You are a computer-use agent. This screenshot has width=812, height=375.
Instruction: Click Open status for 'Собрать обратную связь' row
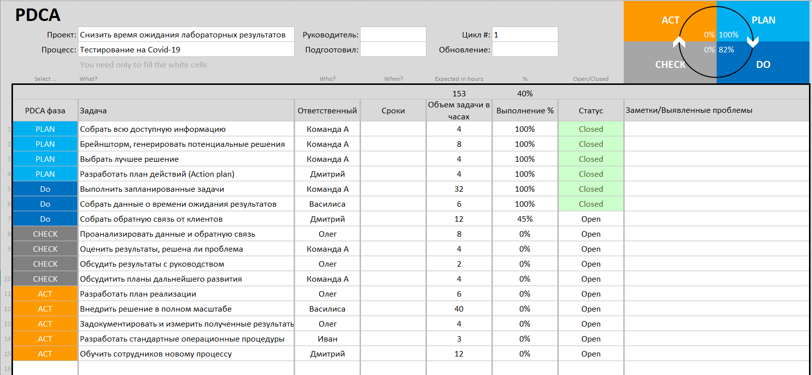point(591,219)
